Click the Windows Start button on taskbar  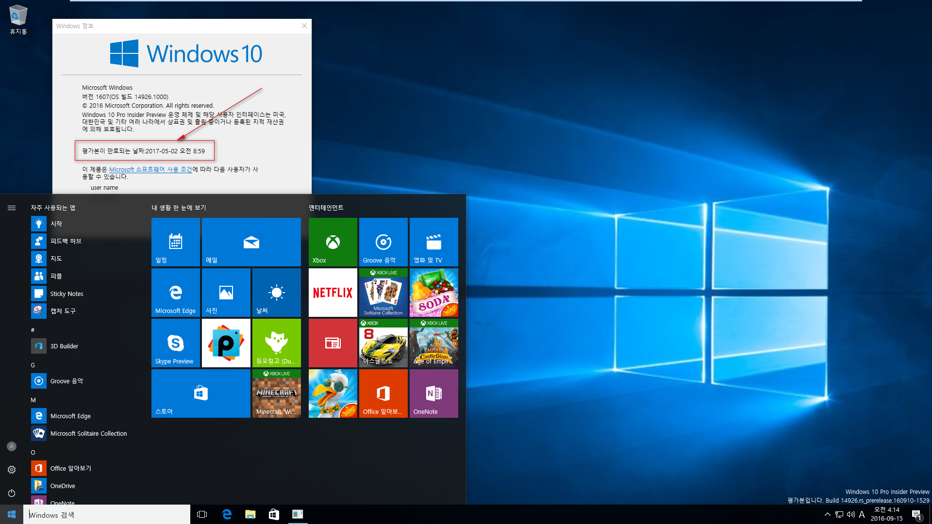(12, 514)
